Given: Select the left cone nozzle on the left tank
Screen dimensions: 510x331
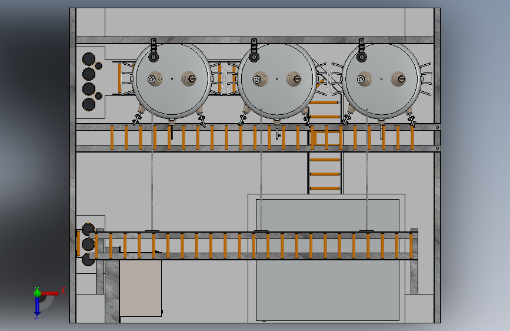Looking at the screenshot, I should [155, 79].
